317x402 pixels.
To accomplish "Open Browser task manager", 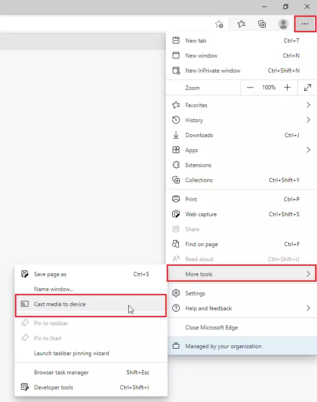I will (91, 372).
